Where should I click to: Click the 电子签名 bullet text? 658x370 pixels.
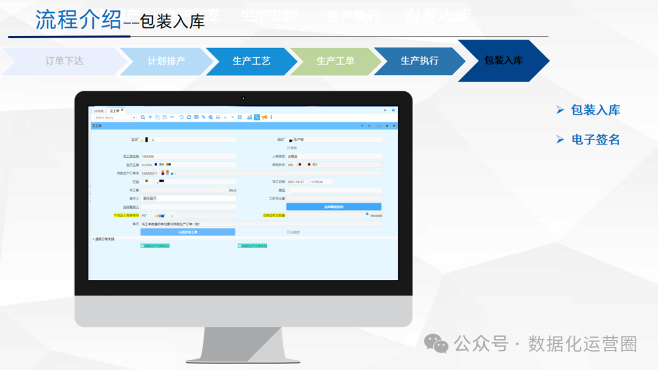[x=595, y=139]
